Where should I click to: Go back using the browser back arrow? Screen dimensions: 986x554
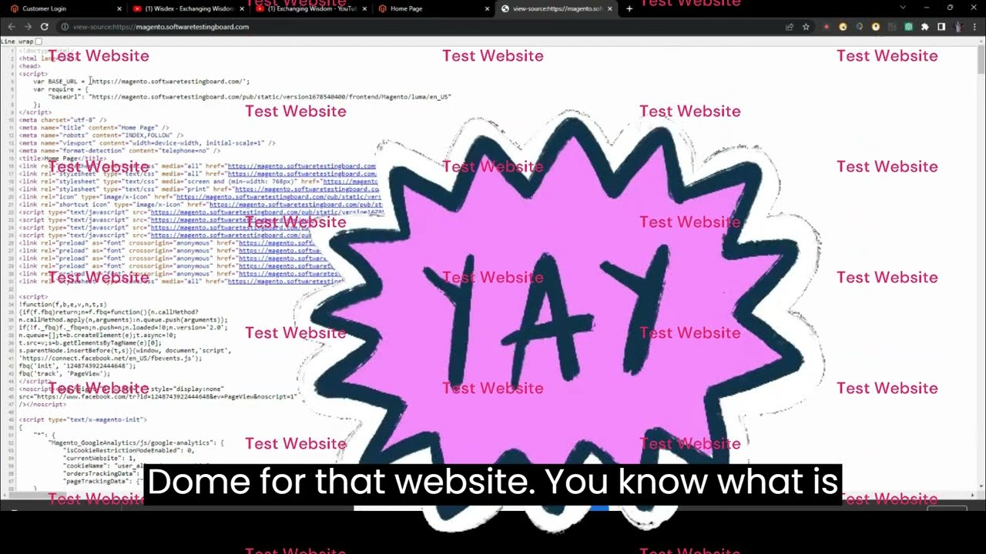click(x=11, y=26)
